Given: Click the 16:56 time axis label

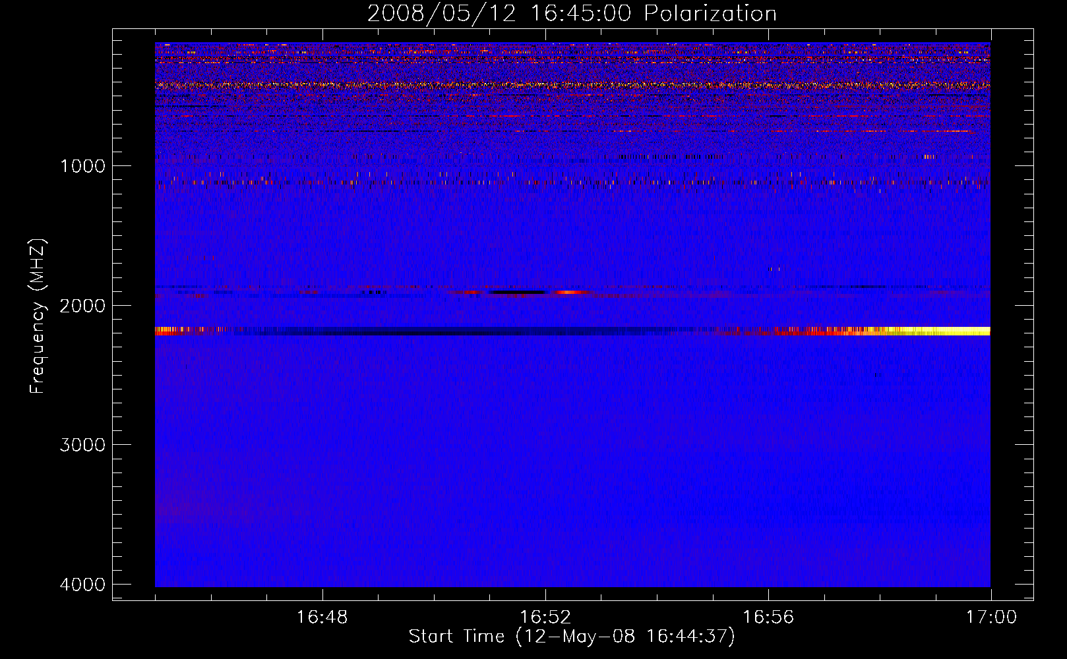Looking at the screenshot, I should (x=768, y=617).
